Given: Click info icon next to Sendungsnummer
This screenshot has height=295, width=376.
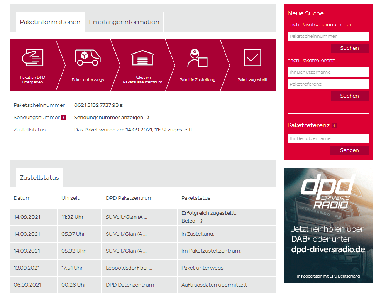Looking at the screenshot, I should (64, 118).
